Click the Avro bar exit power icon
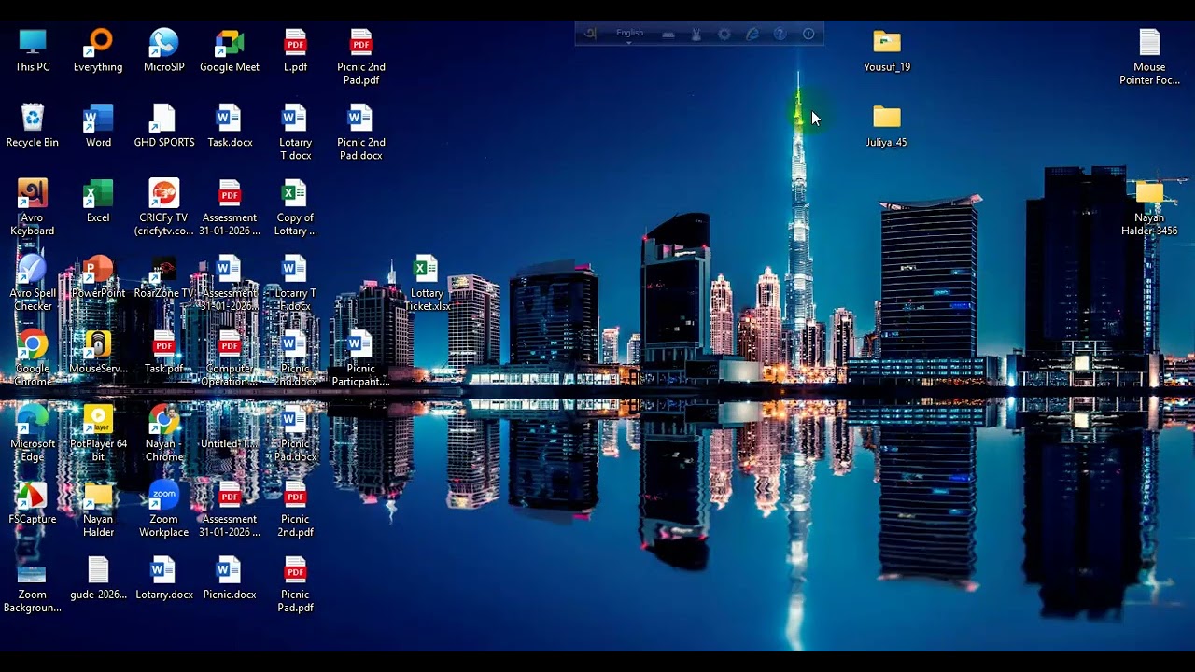This screenshot has height=672, width=1195. [808, 34]
